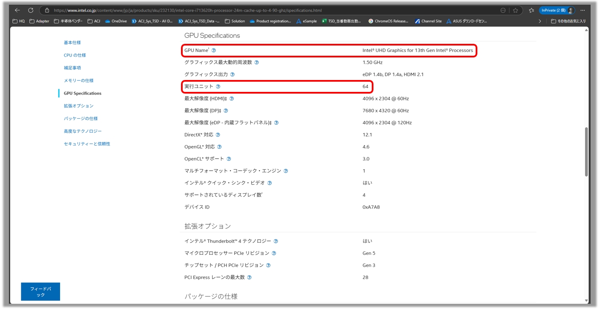Open the 半導体ベンダー bookmarks folder
Image resolution: width=600 pixels, height=311 pixels.
coord(69,21)
